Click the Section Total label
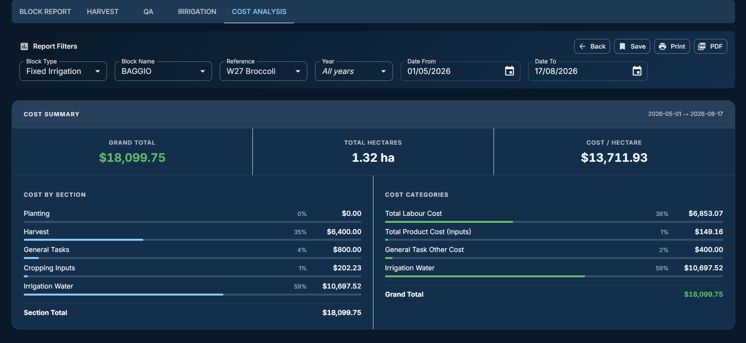746x343 pixels. [x=45, y=313]
